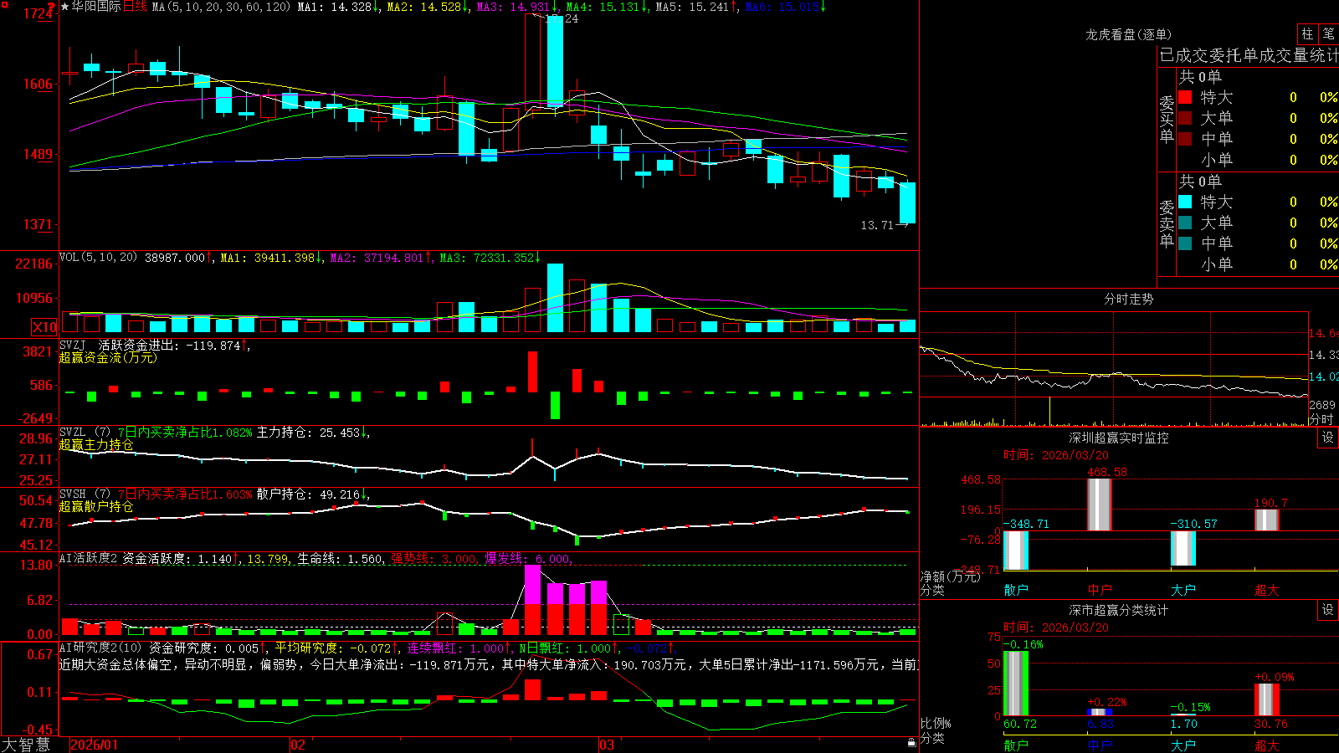
Task: Click the 1606 price axis label
Action: [x=38, y=84]
